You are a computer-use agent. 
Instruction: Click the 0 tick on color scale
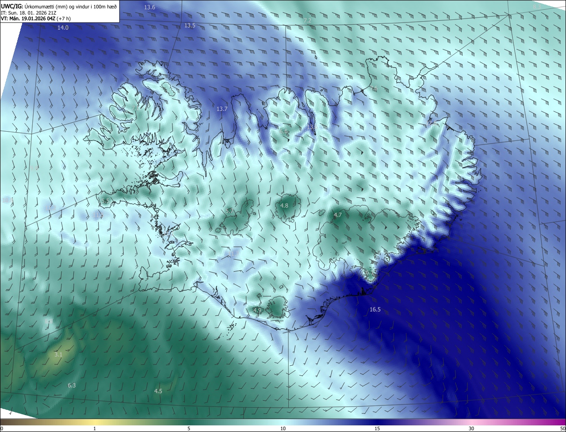tap(2, 428)
